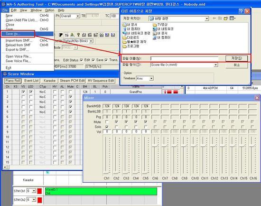Click Score Window horizontal scroll left arrow
This screenshot has width=261, height=206.
[5, 167]
